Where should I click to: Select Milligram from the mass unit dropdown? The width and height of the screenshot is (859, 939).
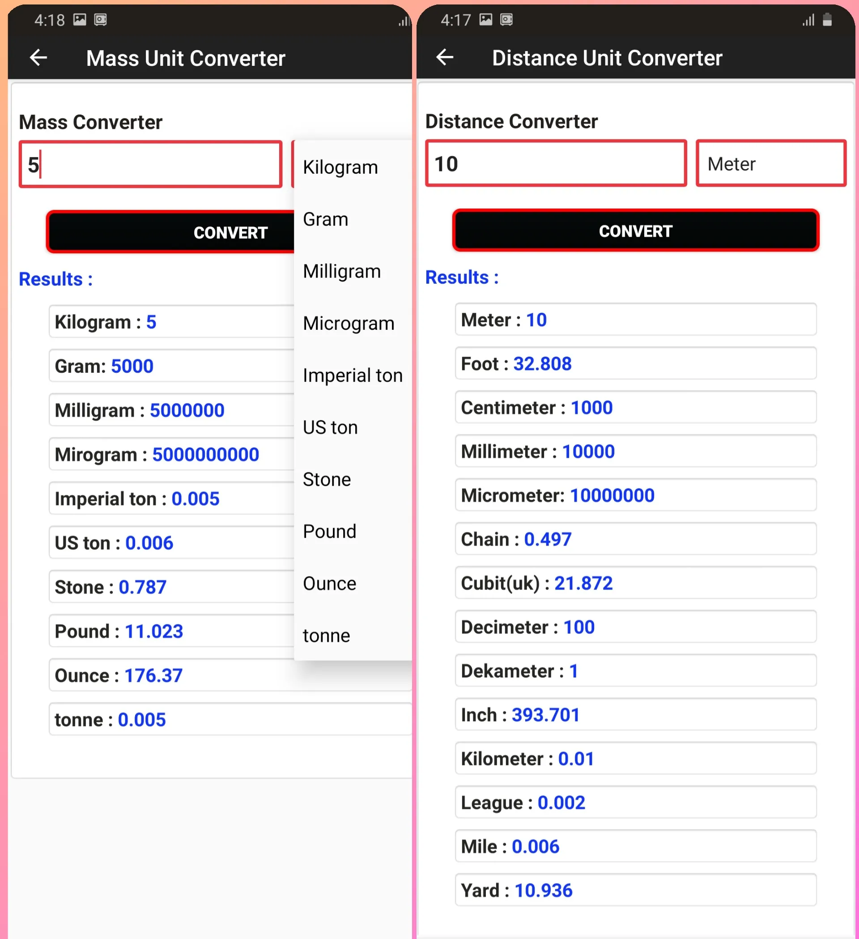tap(342, 272)
